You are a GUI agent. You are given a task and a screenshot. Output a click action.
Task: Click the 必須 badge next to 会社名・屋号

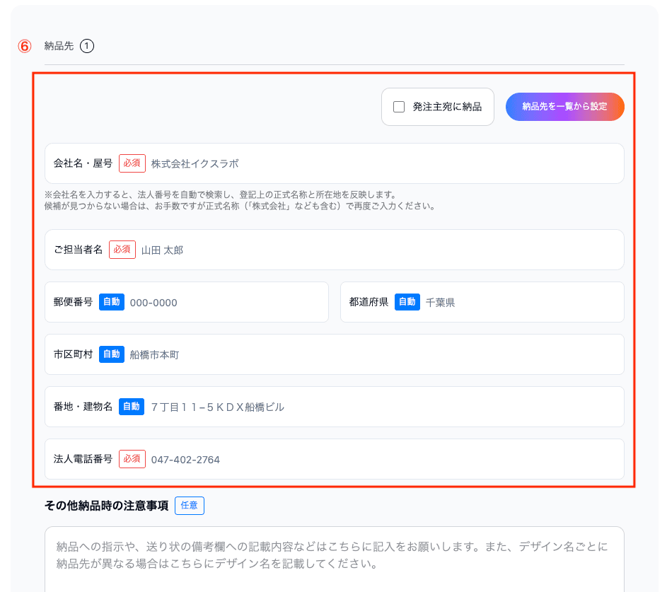tap(132, 163)
